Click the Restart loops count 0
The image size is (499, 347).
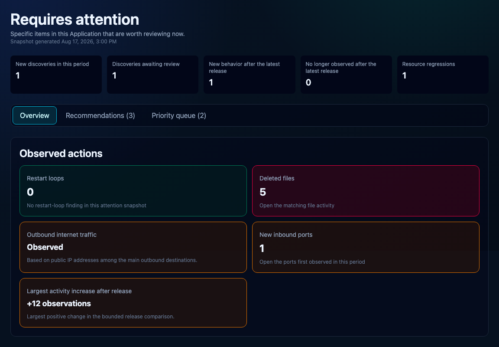(30, 192)
